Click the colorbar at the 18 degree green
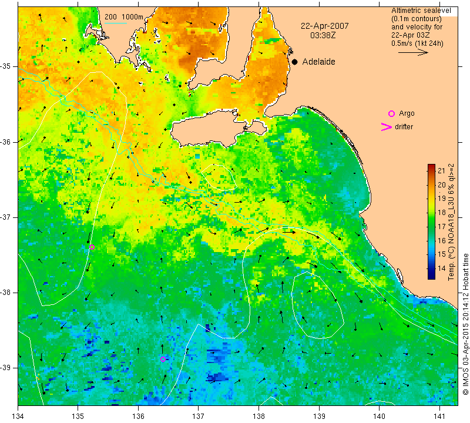470x423 pixels. pyautogui.click(x=431, y=213)
